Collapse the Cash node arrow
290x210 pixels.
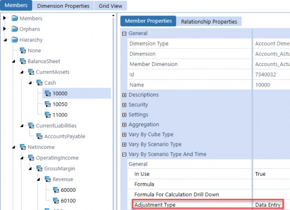coord(30,82)
